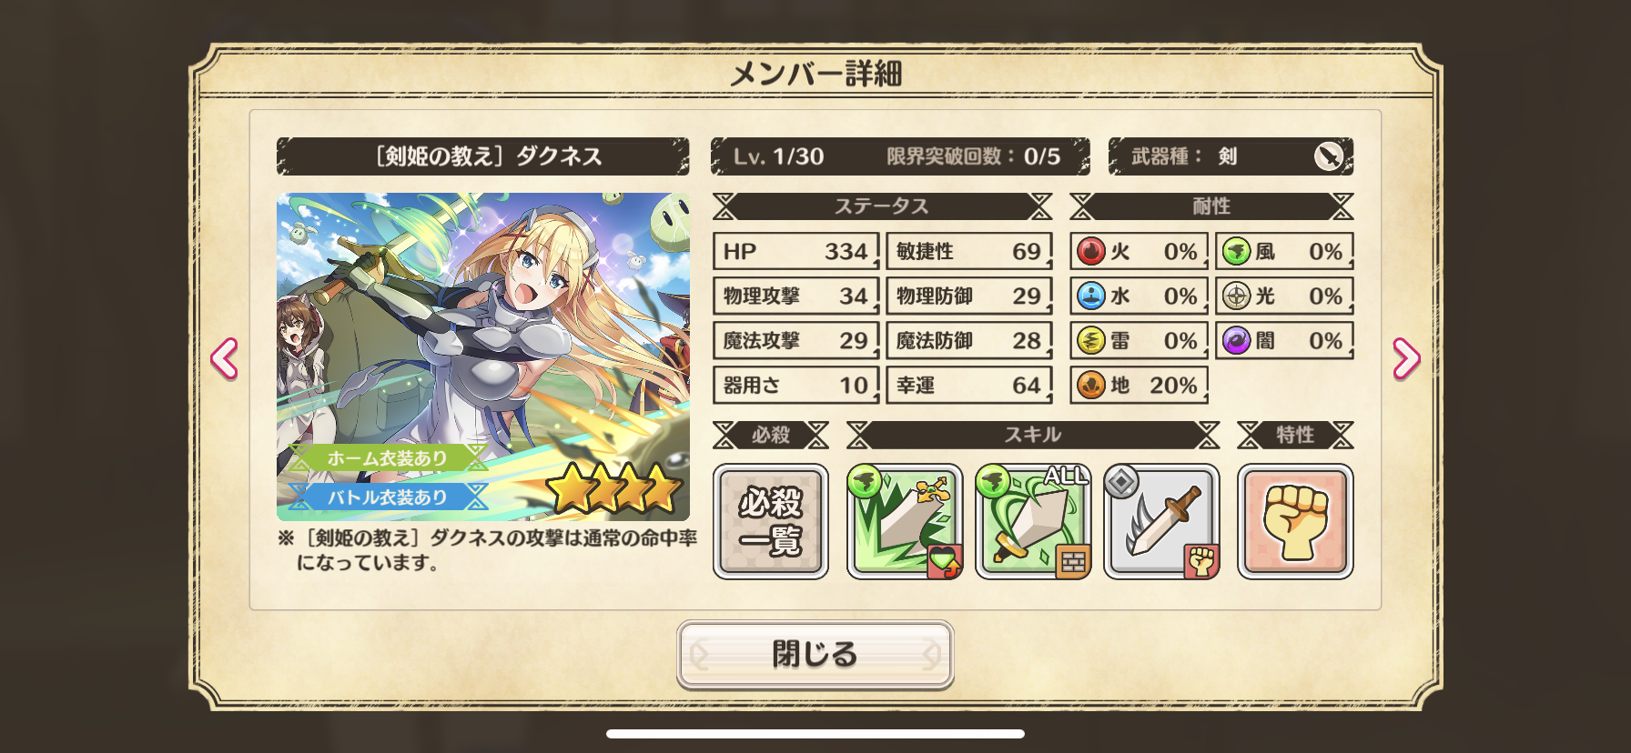Toggle the ホーム衣装あり costume label
The height and width of the screenshot is (753, 1631).
click(387, 457)
